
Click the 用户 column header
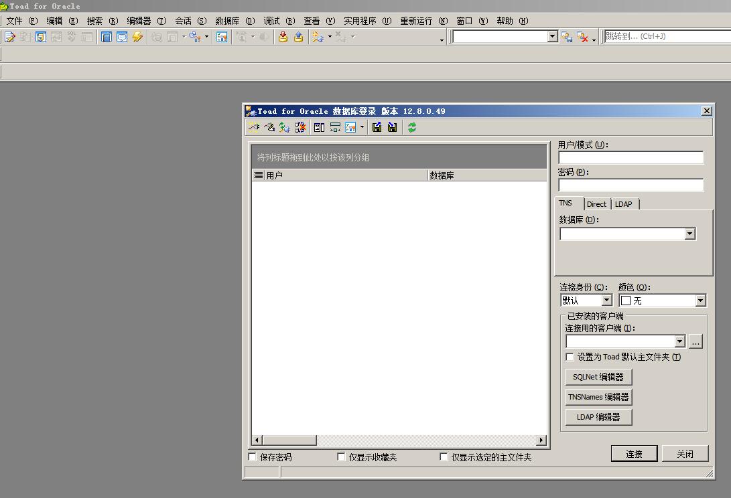pos(346,175)
